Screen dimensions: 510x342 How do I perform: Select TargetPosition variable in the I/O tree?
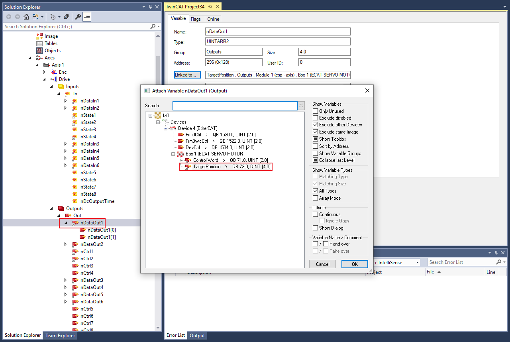point(207,167)
